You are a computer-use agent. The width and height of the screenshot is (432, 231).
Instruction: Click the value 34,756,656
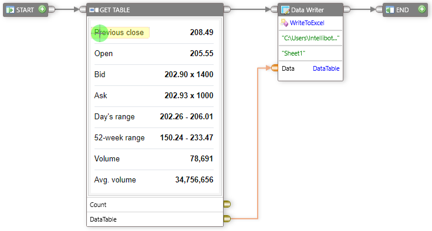(x=194, y=180)
